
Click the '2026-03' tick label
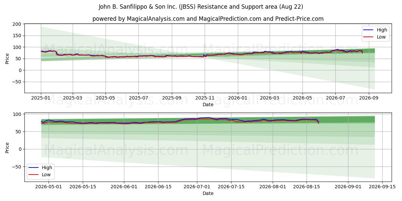[270, 98]
